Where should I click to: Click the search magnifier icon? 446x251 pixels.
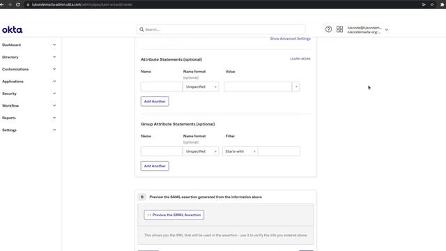[x=141, y=29]
